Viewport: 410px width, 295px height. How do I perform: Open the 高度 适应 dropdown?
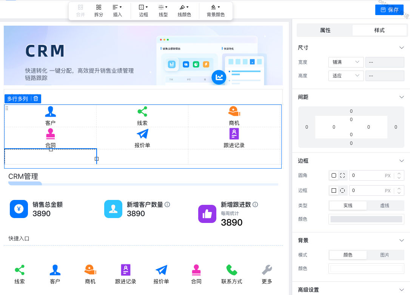coord(346,76)
